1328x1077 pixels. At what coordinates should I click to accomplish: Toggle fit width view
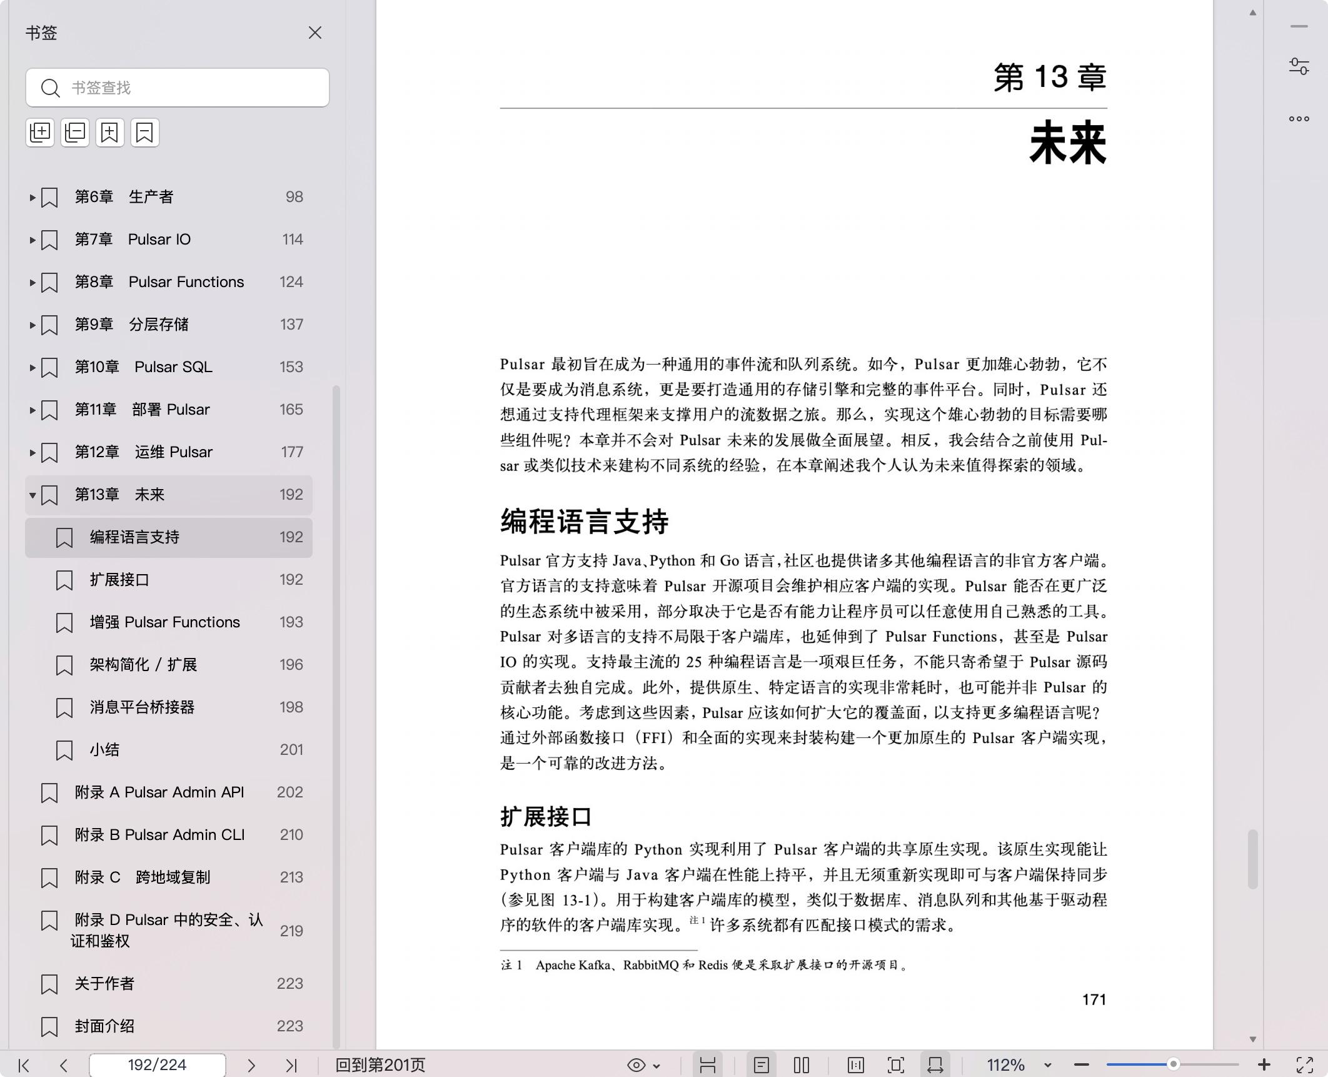[935, 1065]
